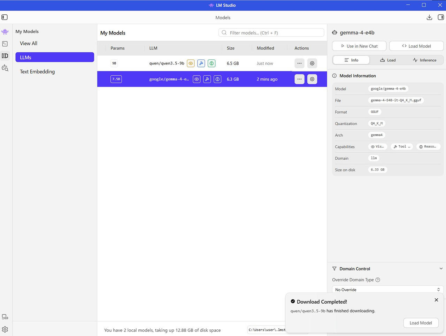
Task: Open the model Discover search icon
Action: coord(5,68)
